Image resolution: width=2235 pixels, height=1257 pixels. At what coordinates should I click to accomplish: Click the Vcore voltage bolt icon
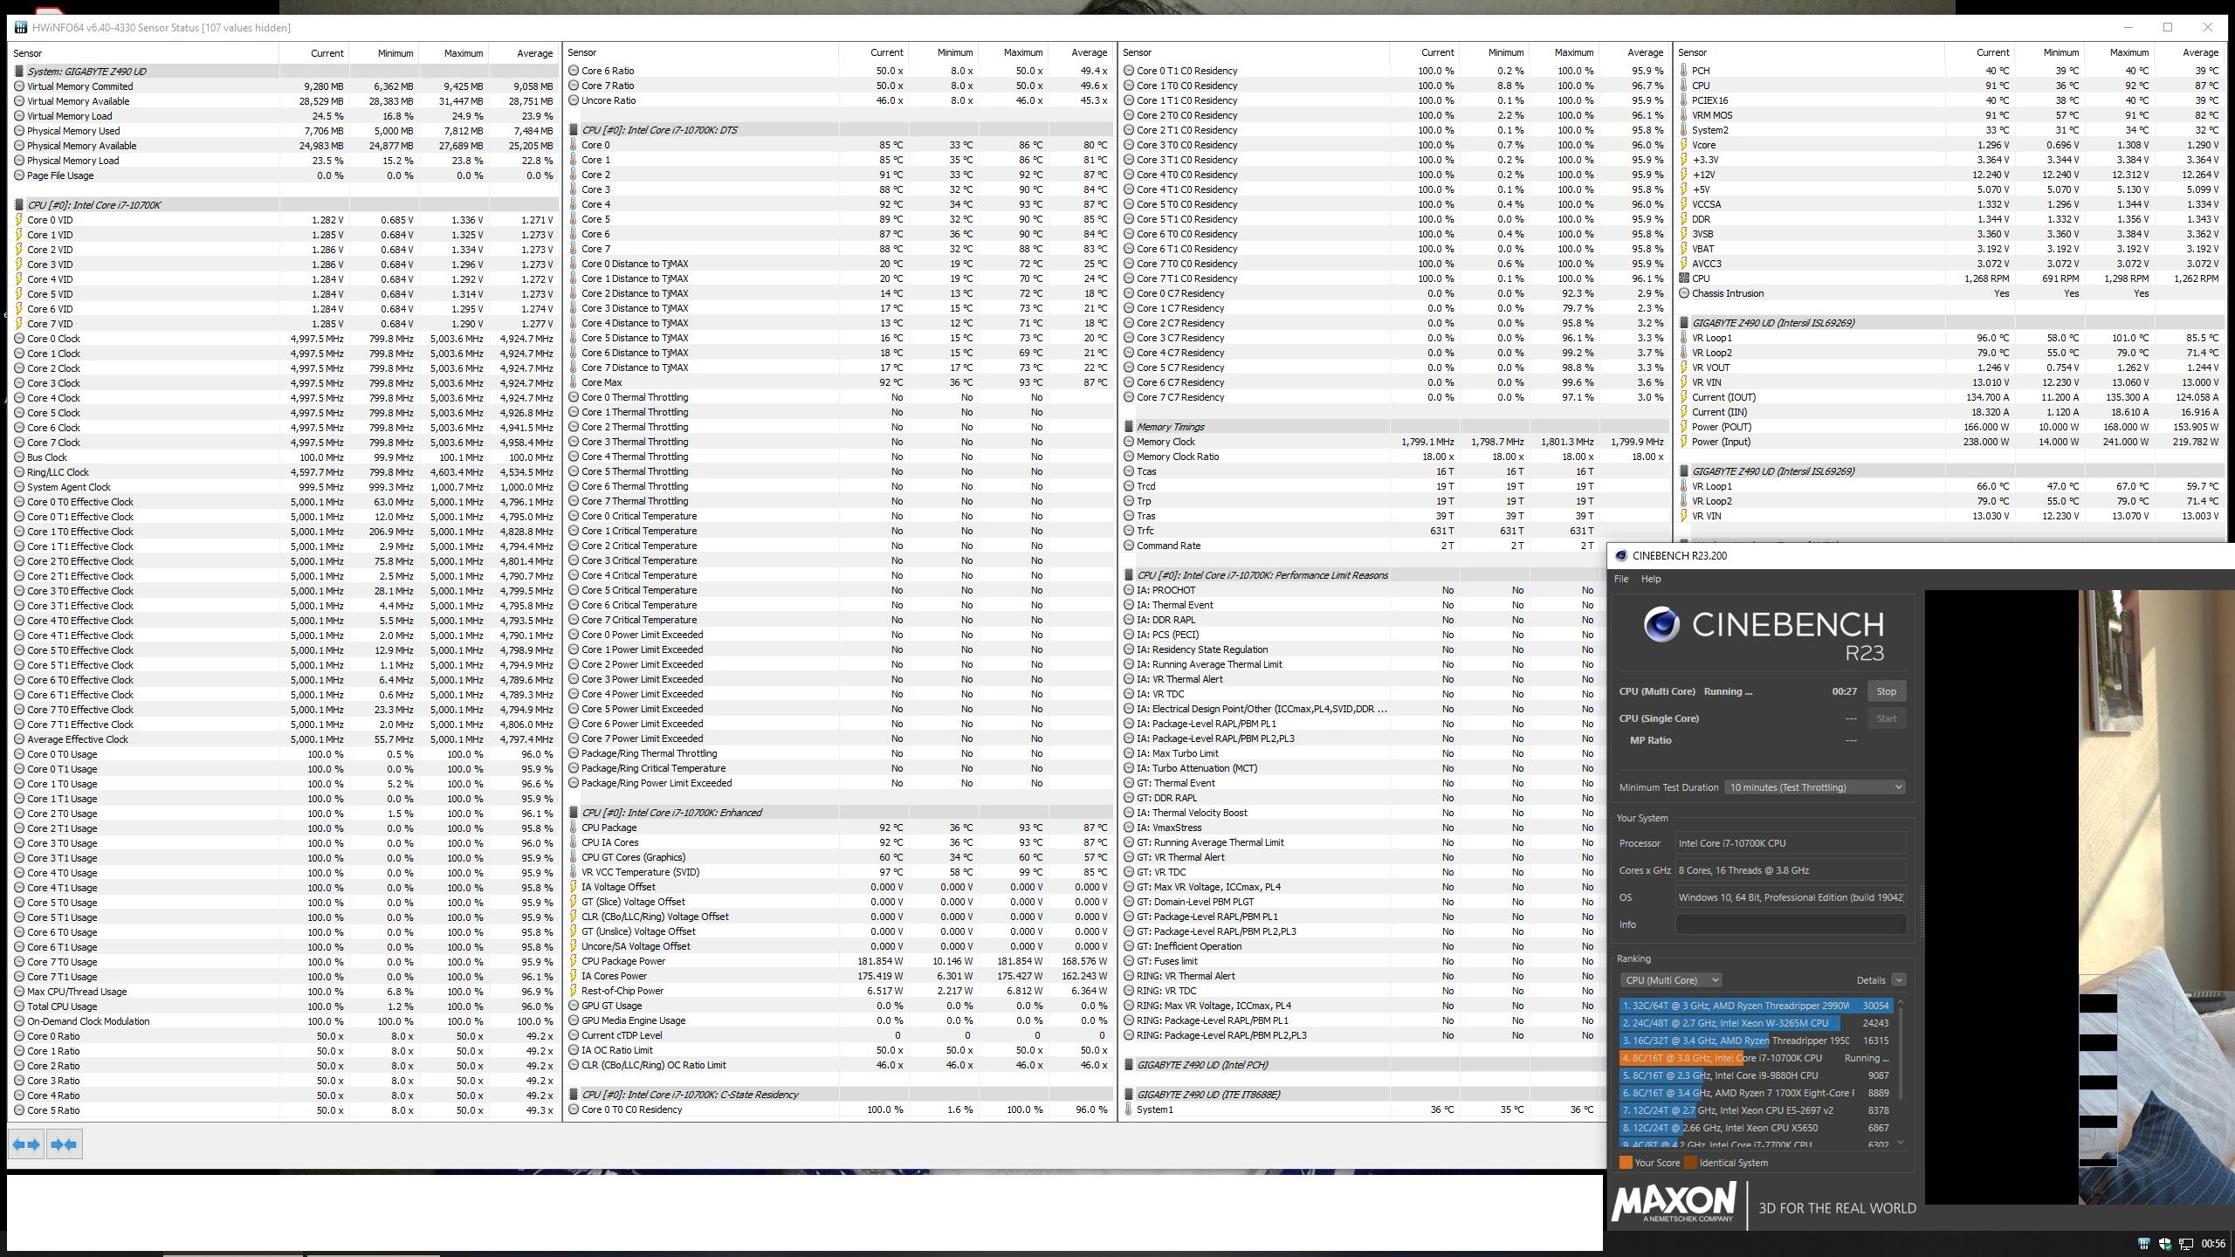coord(1684,145)
